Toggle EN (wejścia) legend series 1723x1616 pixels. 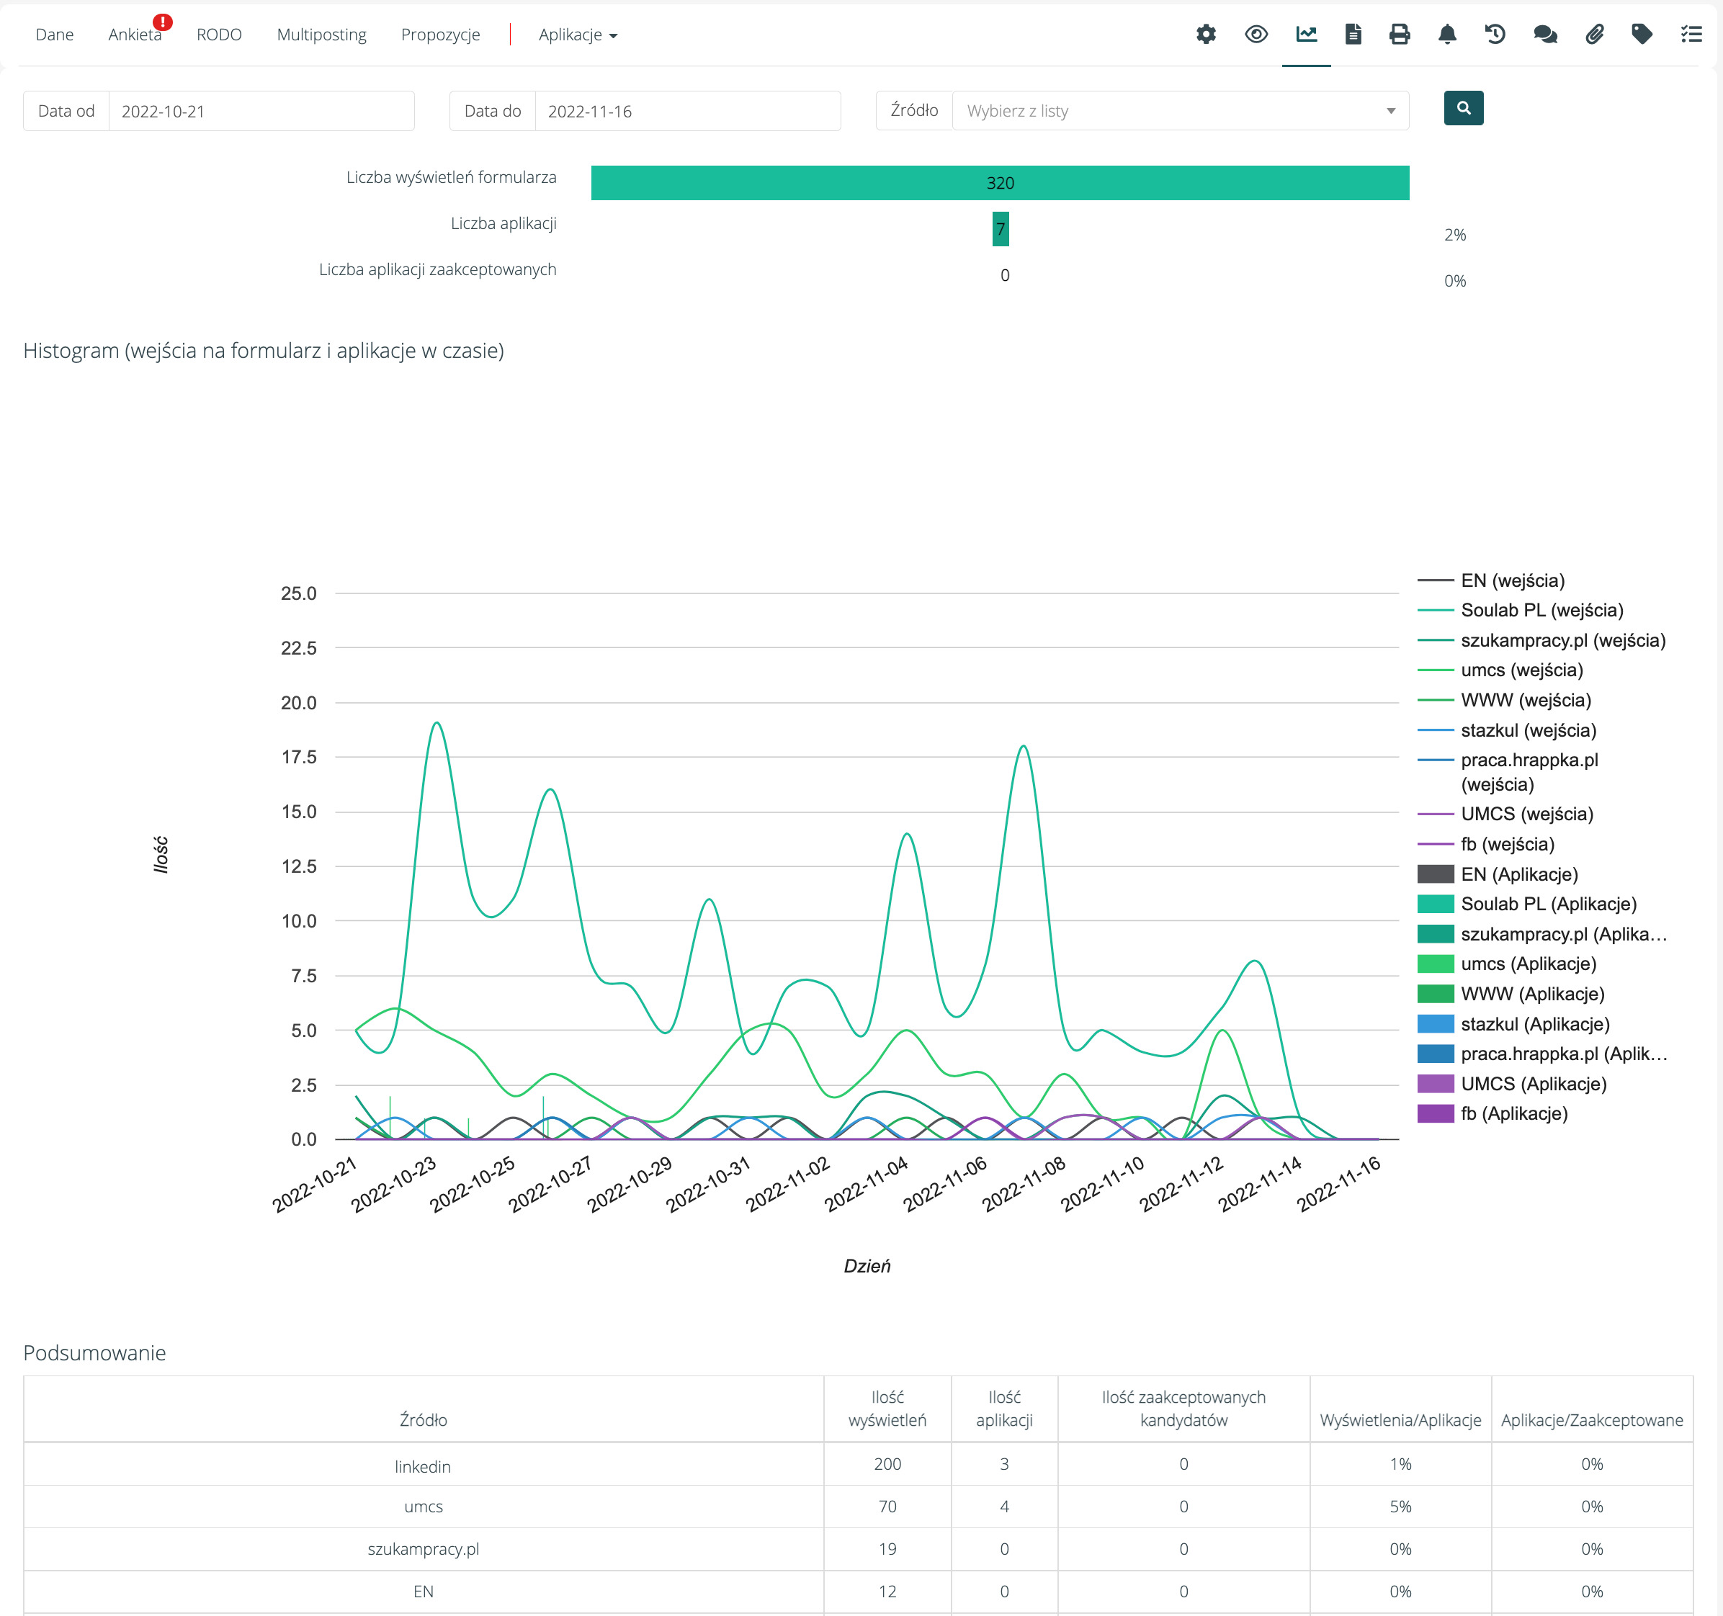click(1511, 580)
